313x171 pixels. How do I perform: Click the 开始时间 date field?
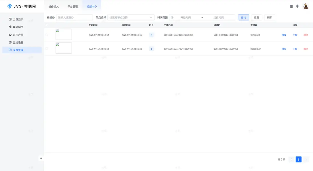tap(186, 18)
